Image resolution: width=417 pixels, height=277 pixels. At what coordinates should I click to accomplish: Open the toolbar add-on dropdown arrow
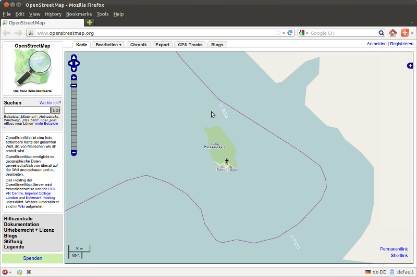click(x=412, y=33)
